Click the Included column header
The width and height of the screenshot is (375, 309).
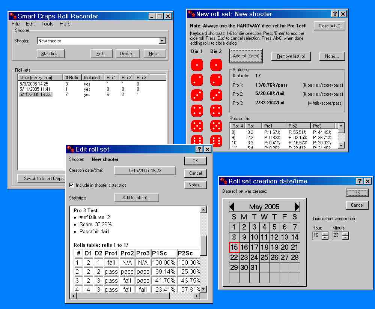pos(93,77)
